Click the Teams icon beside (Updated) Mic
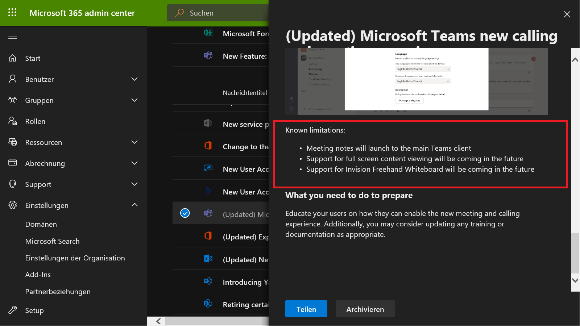Image resolution: width=580 pixels, height=326 pixels. point(208,213)
